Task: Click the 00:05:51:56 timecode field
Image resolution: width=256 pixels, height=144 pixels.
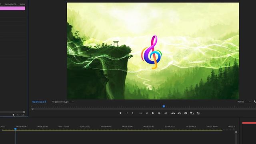Action: tap(39, 102)
